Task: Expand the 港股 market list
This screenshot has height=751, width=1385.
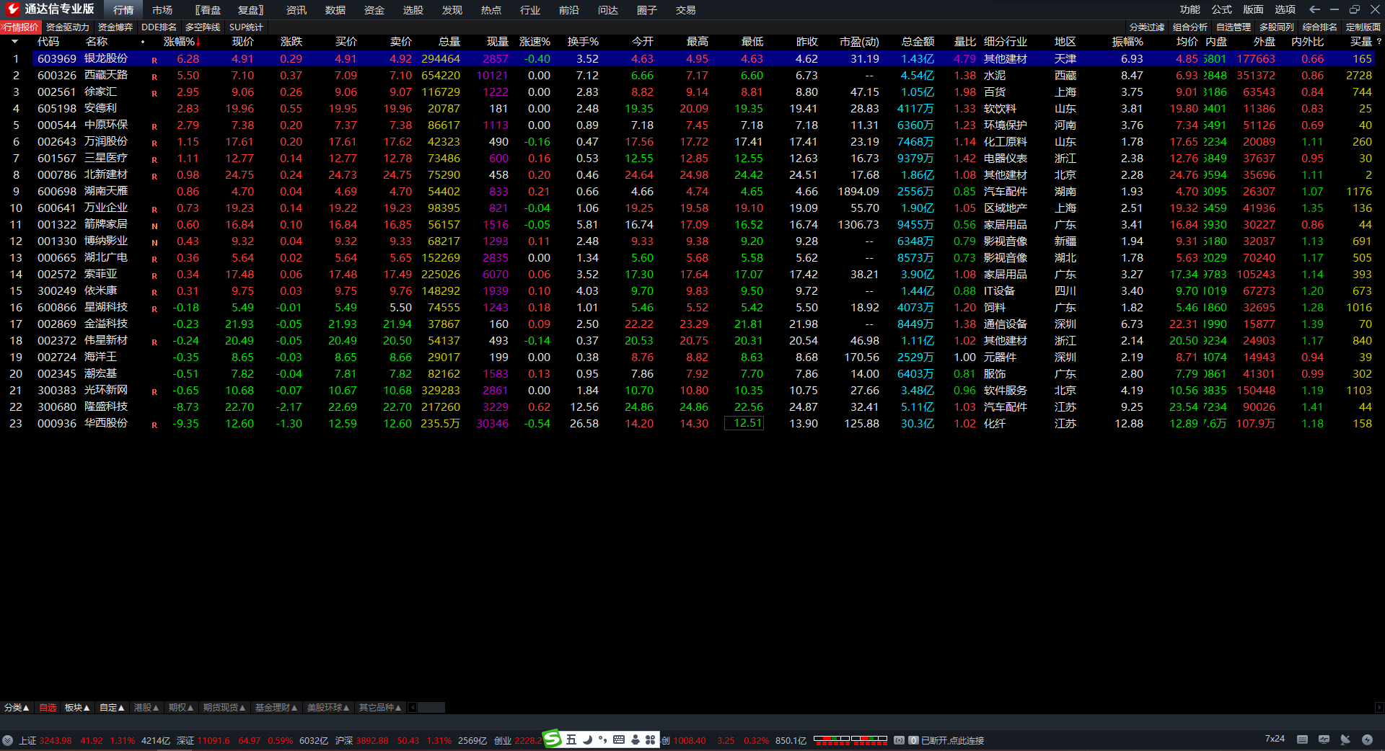Action: point(146,708)
